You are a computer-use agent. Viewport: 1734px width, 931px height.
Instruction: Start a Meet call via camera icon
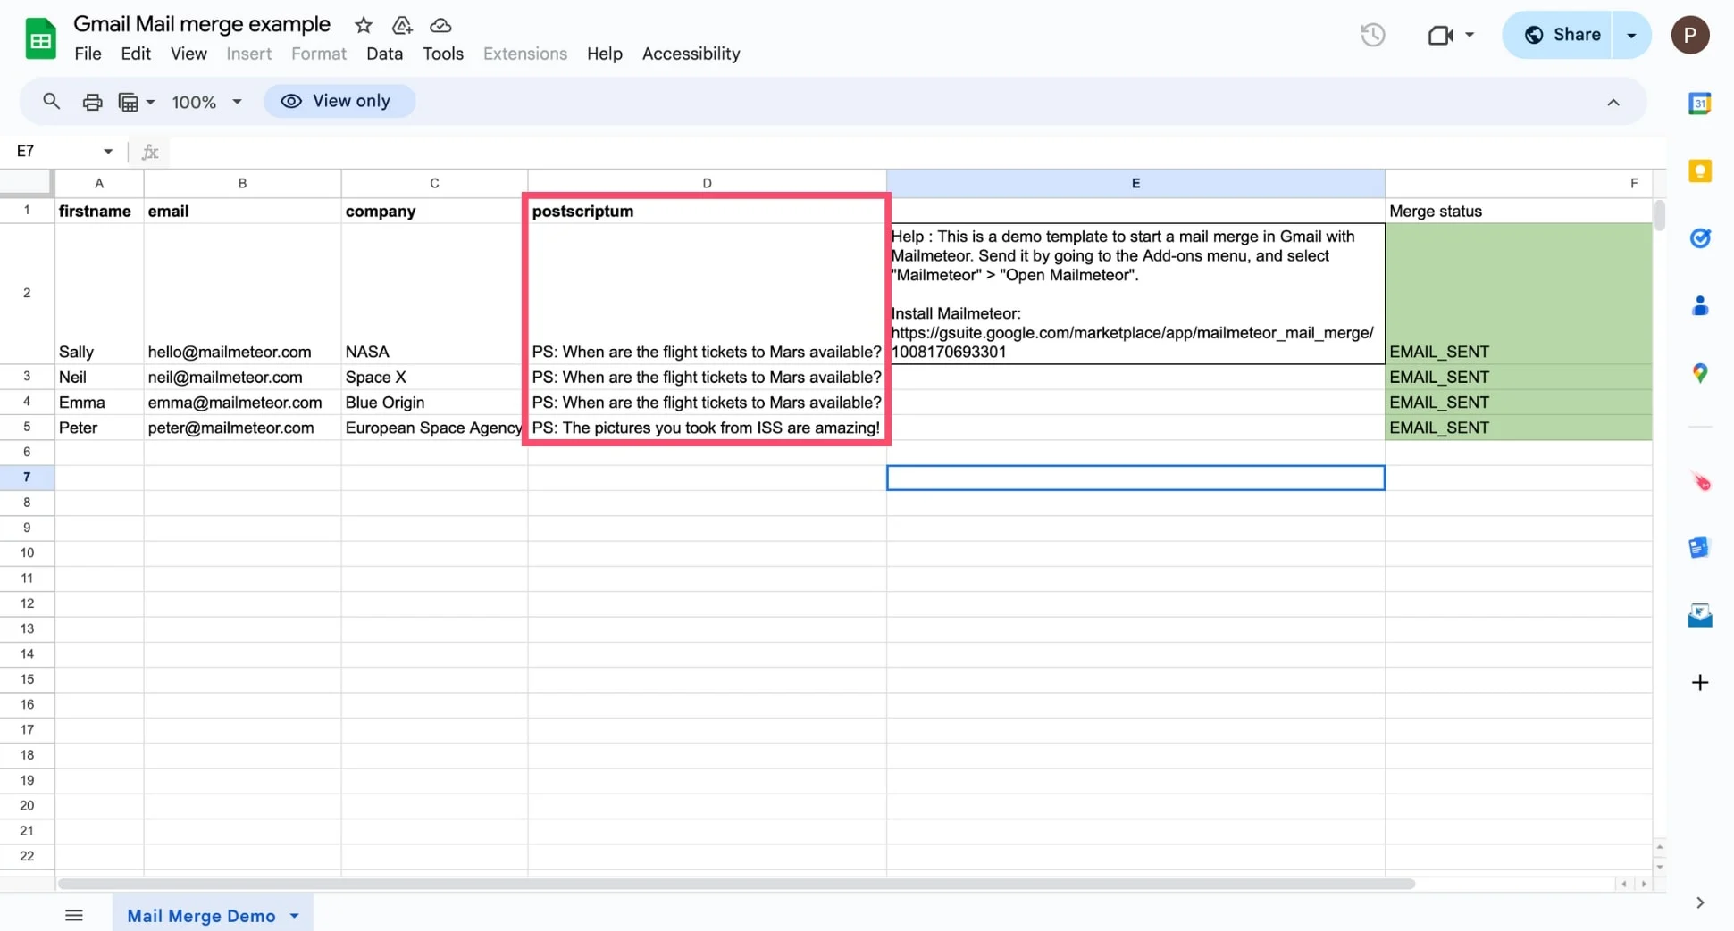coord(1439,35)
